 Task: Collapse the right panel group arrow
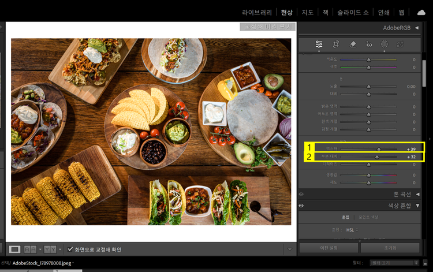click(x=430, y=139)
